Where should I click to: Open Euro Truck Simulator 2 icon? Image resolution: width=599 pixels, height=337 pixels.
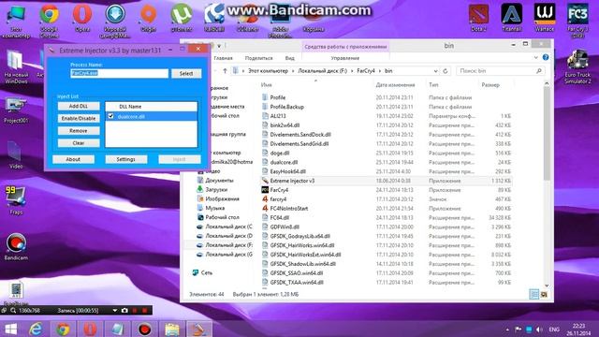(x=577, y=67)
